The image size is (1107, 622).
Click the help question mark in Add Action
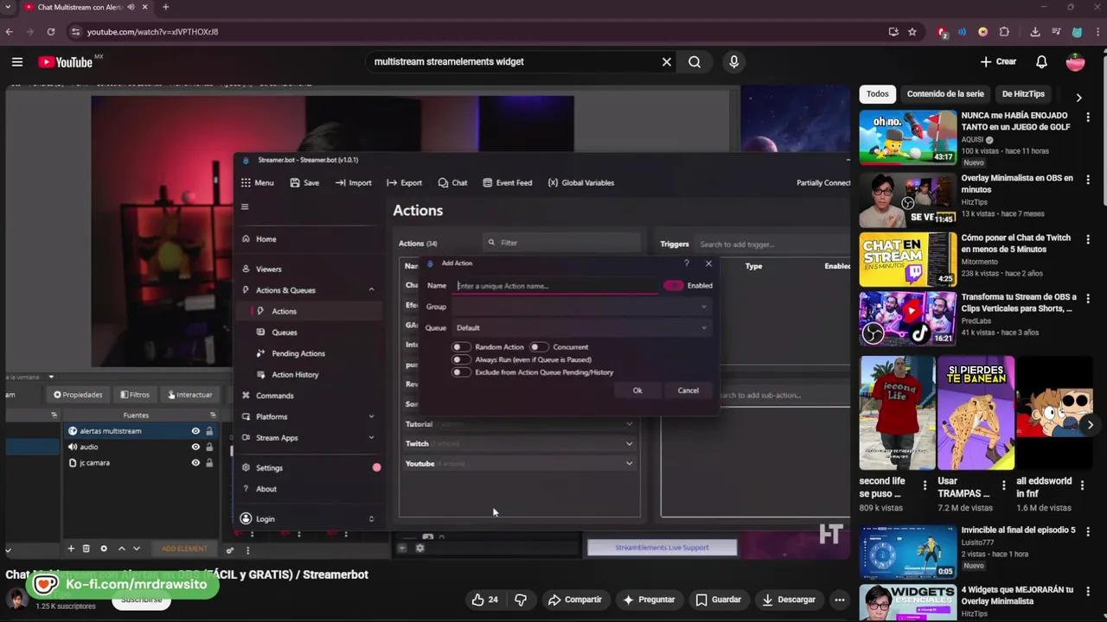point(687,263)
